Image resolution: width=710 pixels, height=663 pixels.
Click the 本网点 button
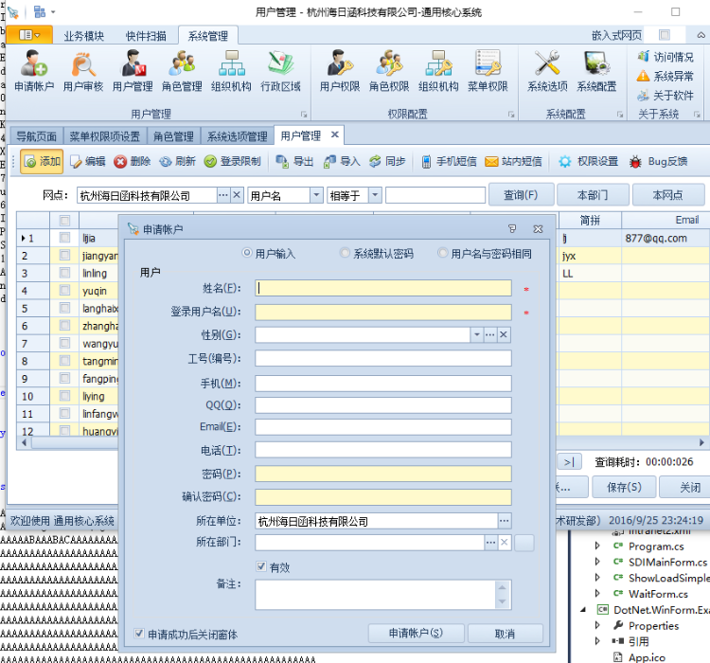(668, 195)
